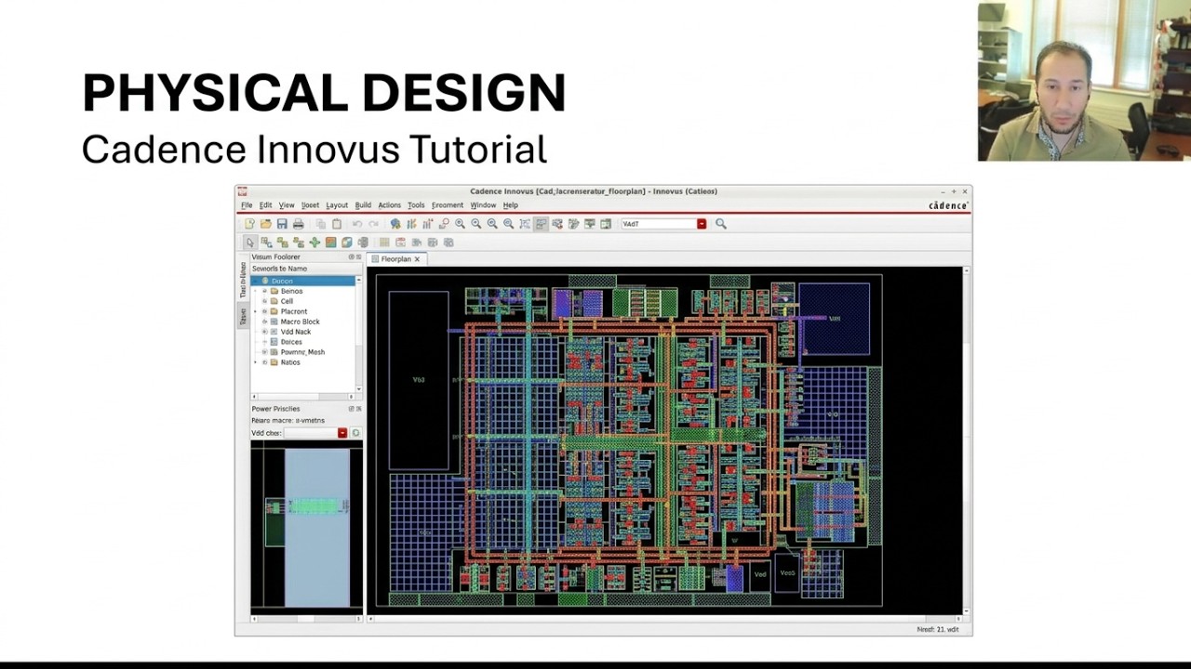Click the Copy icon in the toolbar

point(321,224)
